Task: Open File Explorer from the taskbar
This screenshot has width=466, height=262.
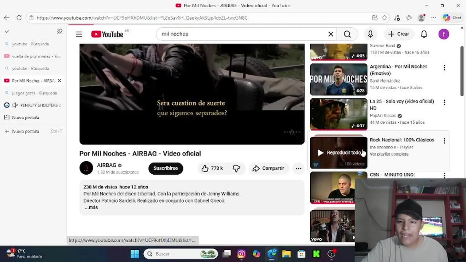Action: click(x=286, y=254)
